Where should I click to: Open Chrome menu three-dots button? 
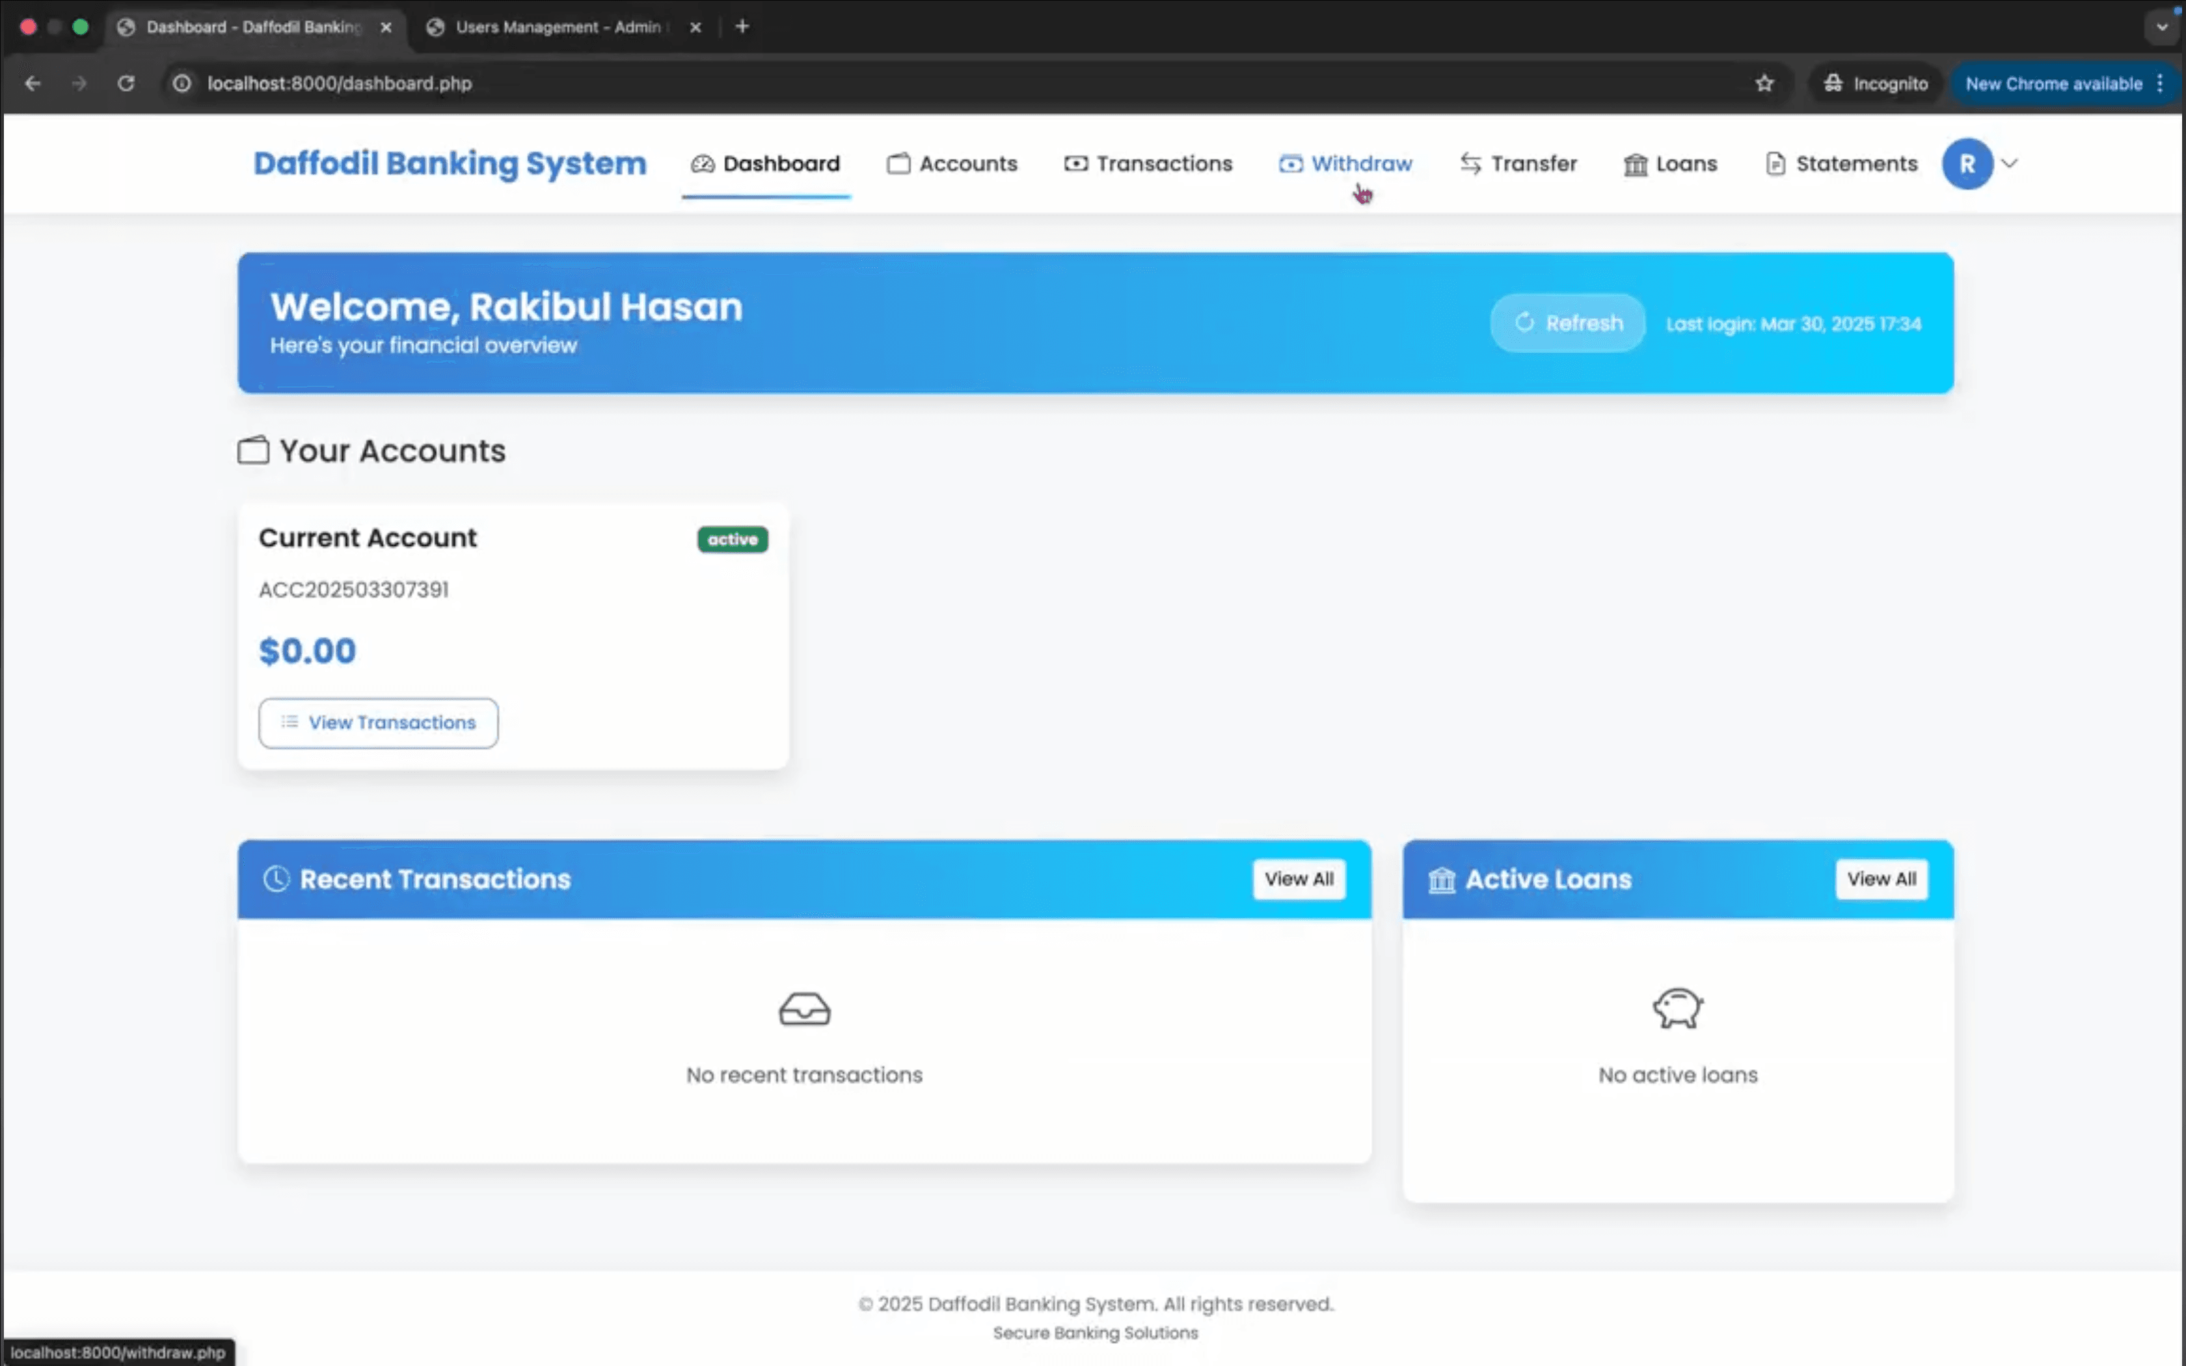point(2160,83)
